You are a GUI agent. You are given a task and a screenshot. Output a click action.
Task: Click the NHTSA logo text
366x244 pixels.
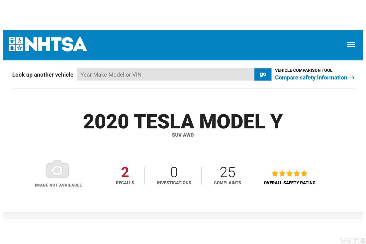(x=56, y=44)
